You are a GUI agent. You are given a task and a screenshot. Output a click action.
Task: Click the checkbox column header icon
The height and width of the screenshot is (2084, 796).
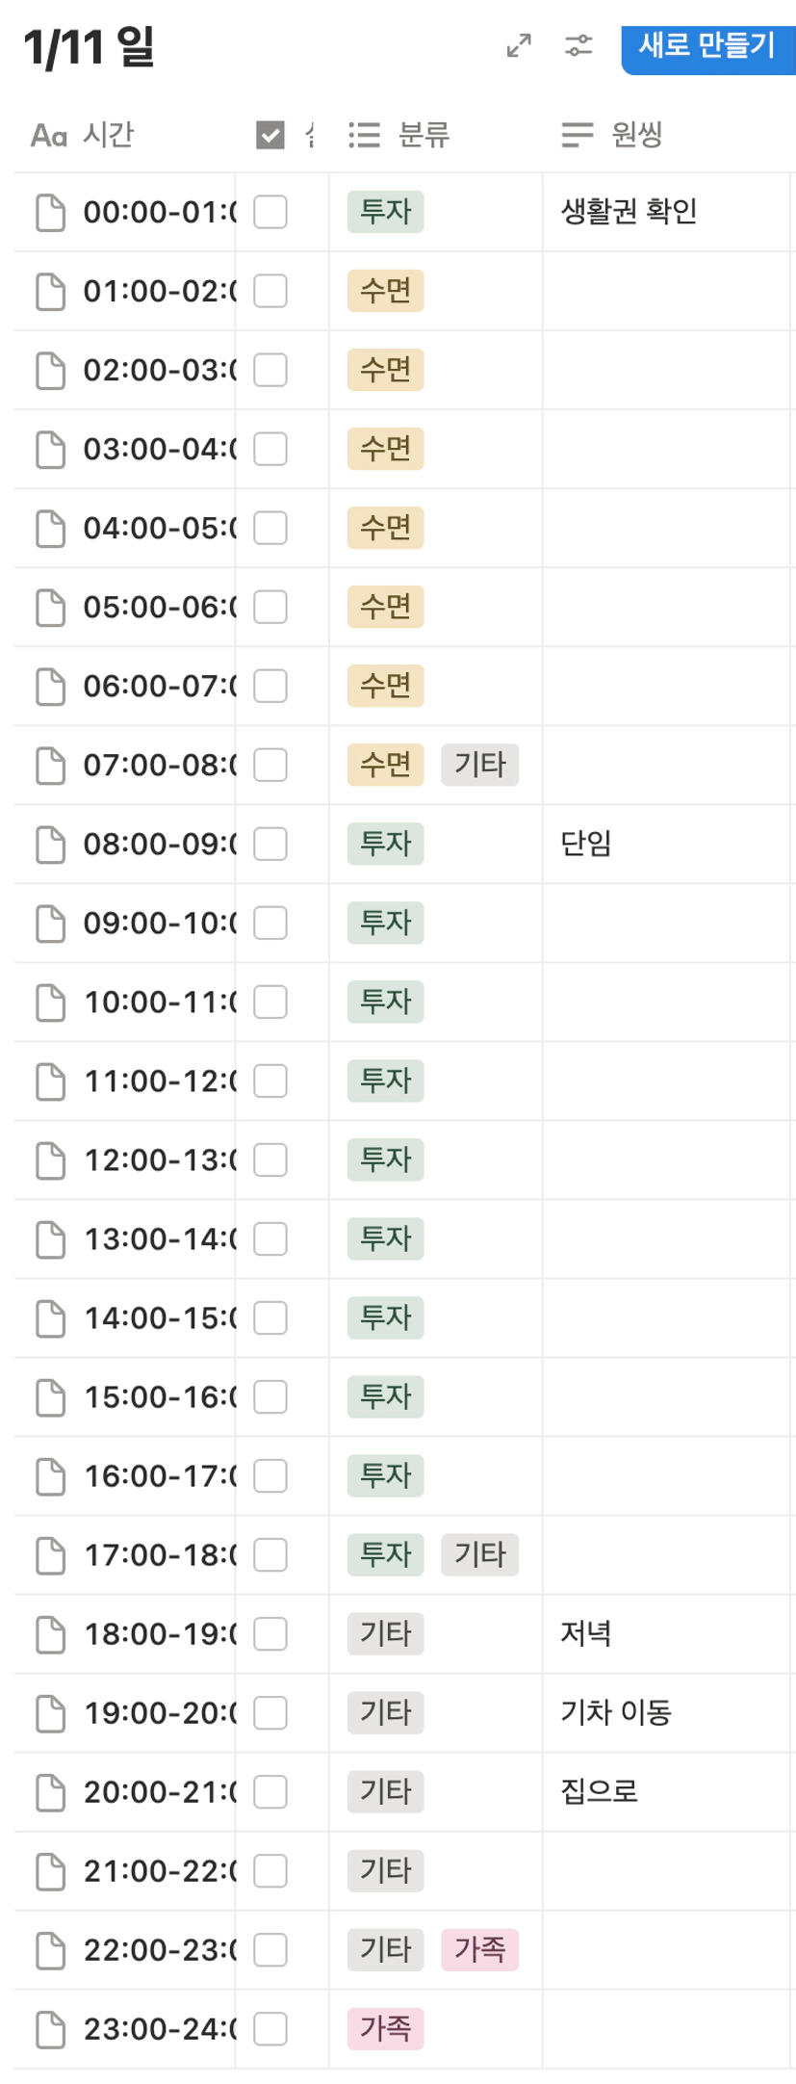click(x=270, y=135)
